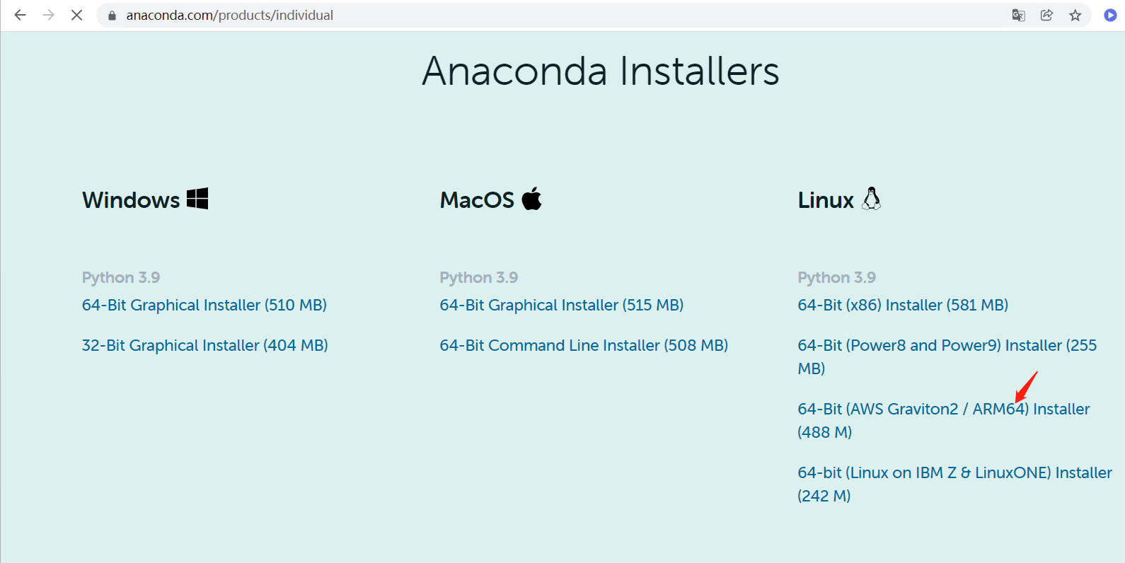The height and width of the screenshot is (563, 1125).
Task: Open the translate page icon
Action: [x=1018, y=16]
